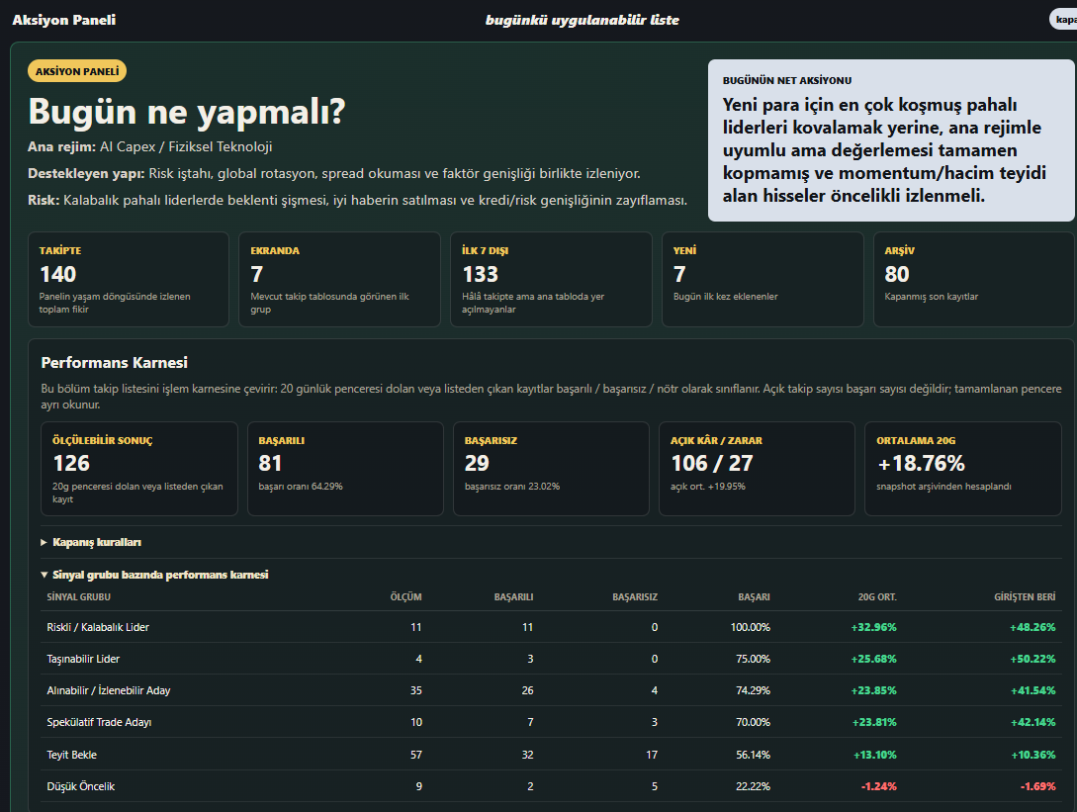Click the +13.10% value

[x=875, y=755]
